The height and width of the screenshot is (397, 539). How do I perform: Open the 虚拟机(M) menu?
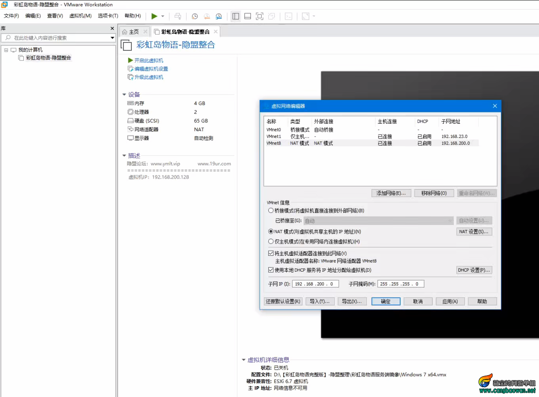click(x=80, y=16)
